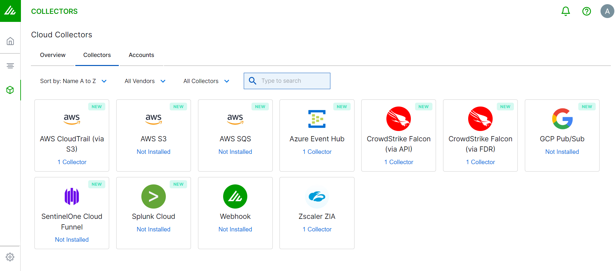
Task: Switch to the Accounts tab
Action: point(141,55)
